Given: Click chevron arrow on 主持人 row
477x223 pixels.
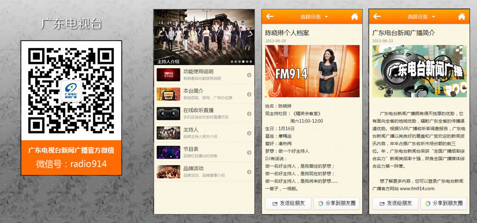Looking at the screenshot, I should (249, 133).
